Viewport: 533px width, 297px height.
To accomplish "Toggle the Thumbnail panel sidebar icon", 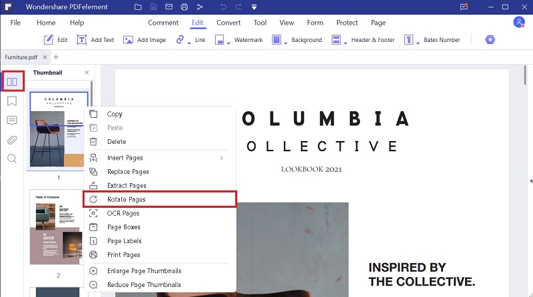I will coord(12,81).
